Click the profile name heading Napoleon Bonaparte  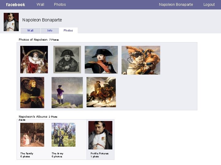point(42,20)
